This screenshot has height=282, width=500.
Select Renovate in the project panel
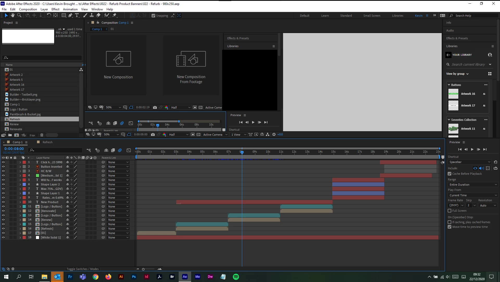(16, 129)
